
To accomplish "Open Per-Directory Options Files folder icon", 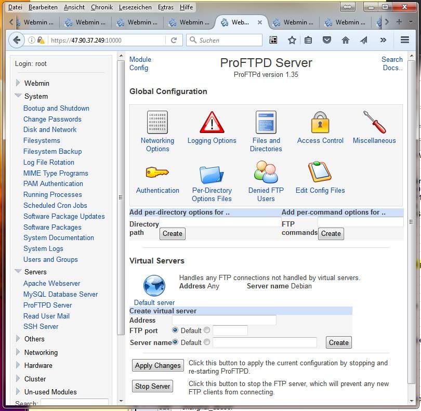I will [212, 175].
